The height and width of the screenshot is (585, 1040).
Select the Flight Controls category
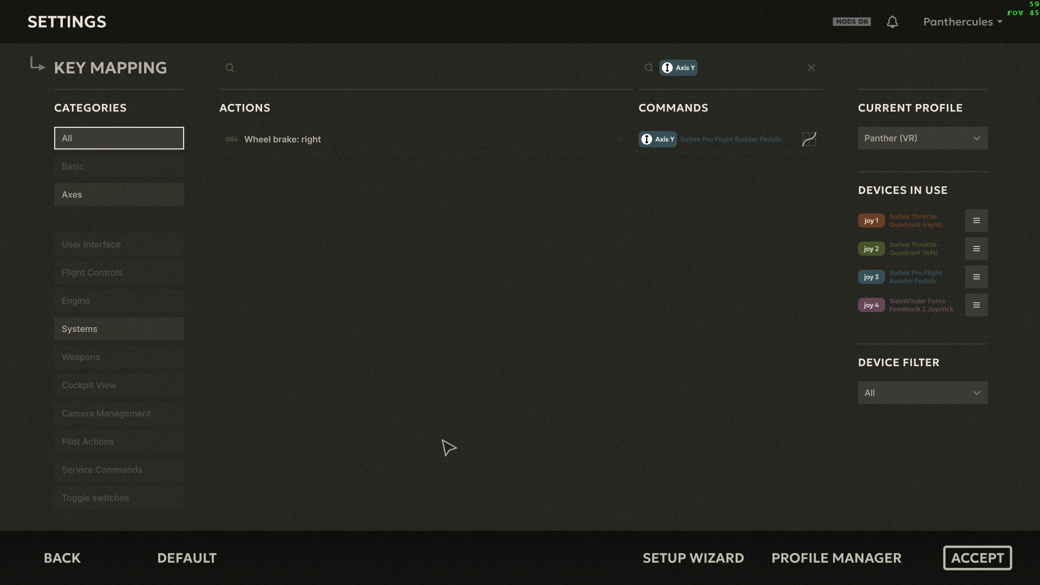(x=119, y=272)
